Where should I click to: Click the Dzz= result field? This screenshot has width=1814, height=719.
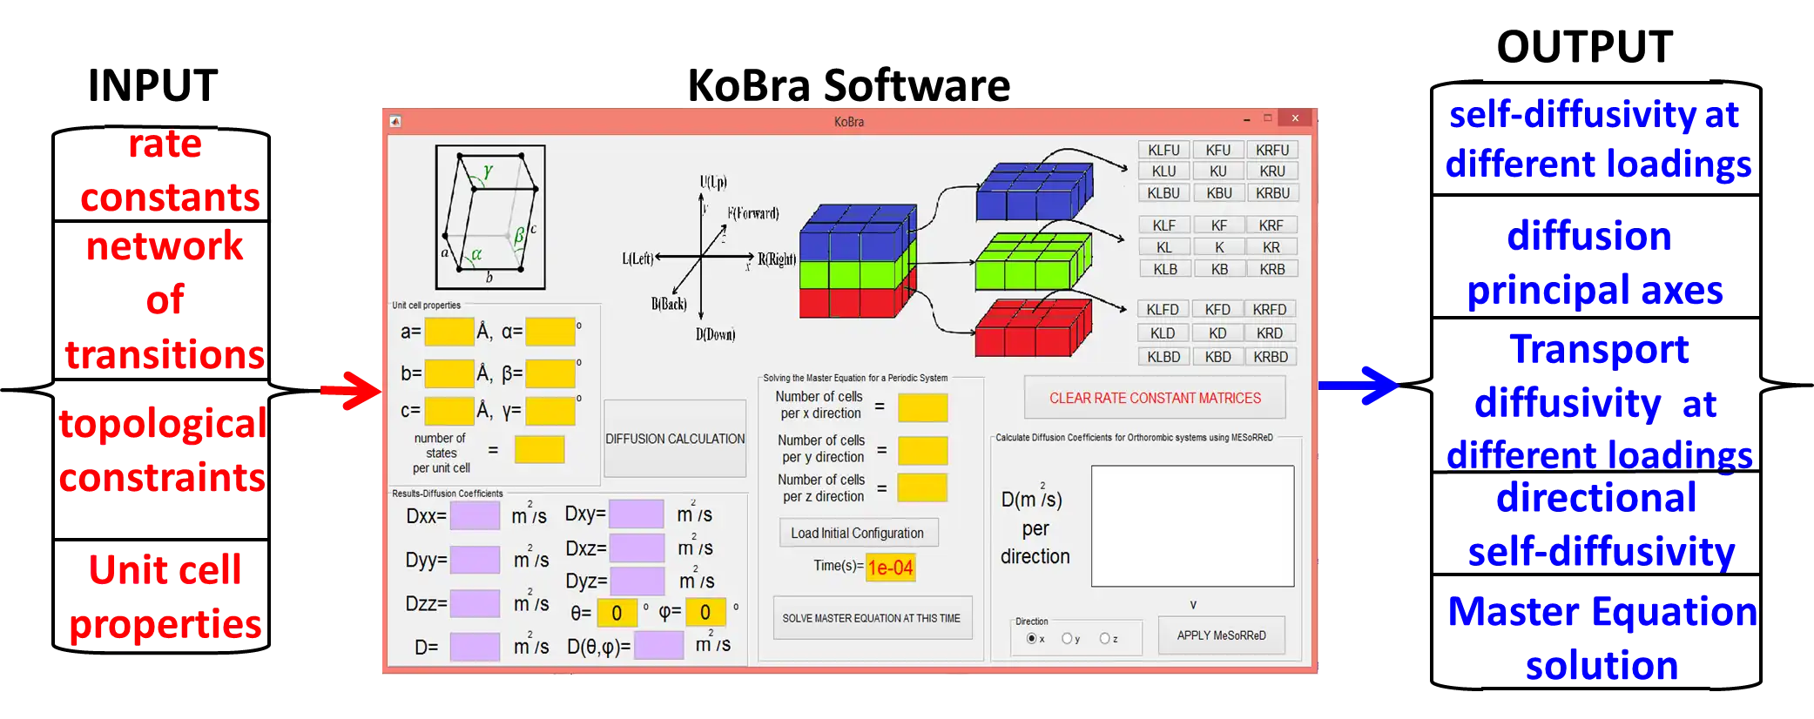pyautogui.click(x=475, y=603)
